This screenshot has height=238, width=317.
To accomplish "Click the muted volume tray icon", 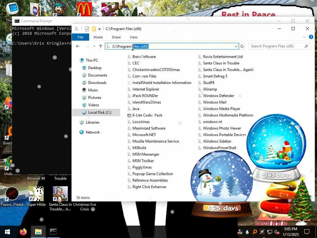I will [x=277, y=232].
